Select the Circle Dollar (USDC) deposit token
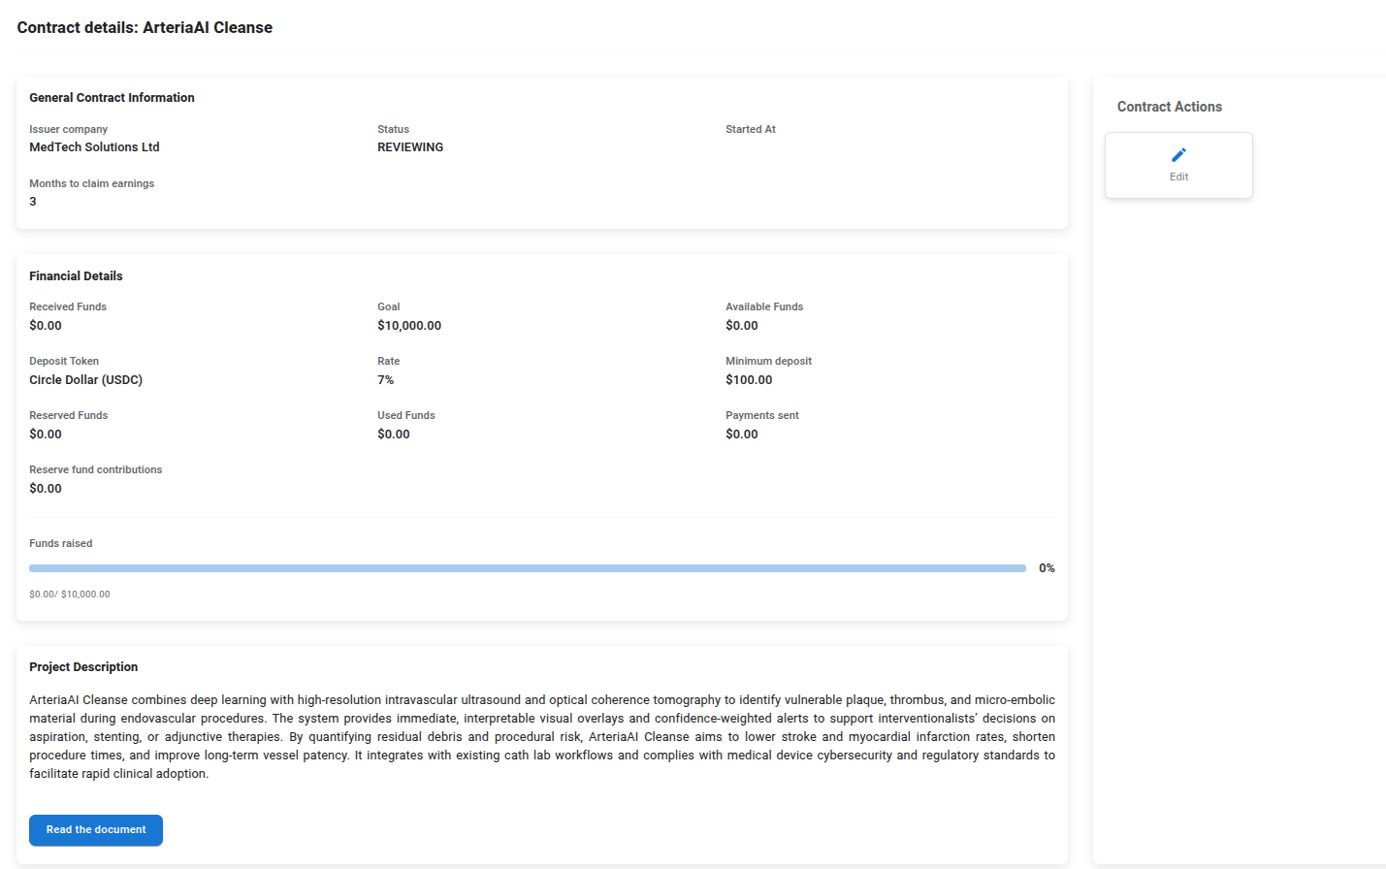 point(85,380)
